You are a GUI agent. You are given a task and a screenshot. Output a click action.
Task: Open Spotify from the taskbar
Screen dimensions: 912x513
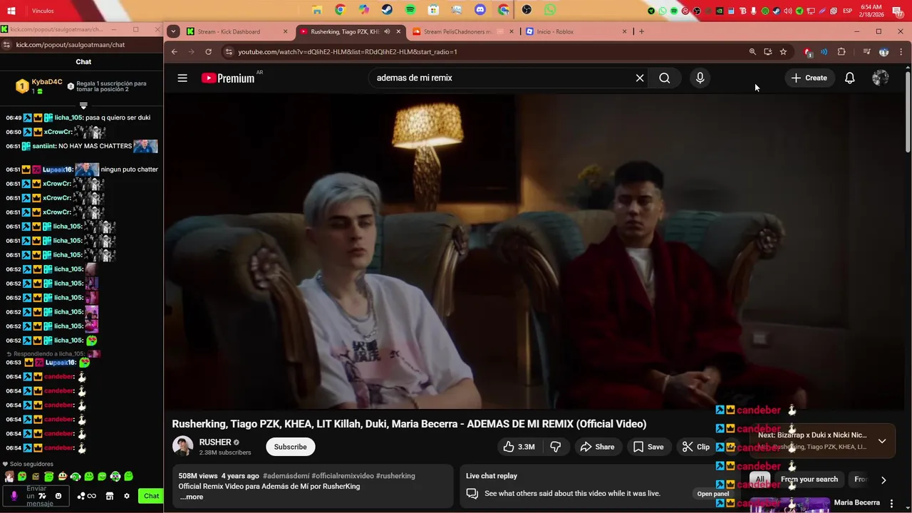click(410, 10)
